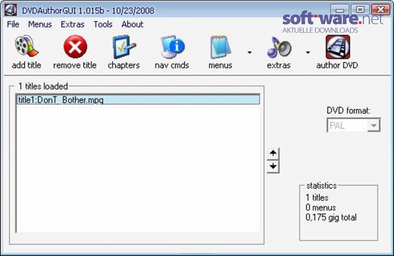Click the extras music speaker icon
394x256 pixels.
(x=279, y=47)
